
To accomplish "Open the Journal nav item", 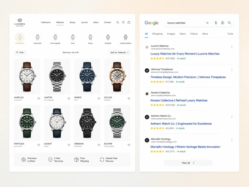I will coord(84,22).
